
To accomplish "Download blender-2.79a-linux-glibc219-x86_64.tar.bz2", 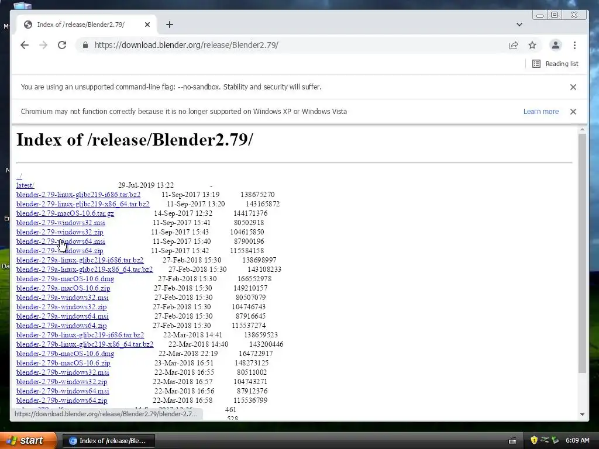I will 84,270.
